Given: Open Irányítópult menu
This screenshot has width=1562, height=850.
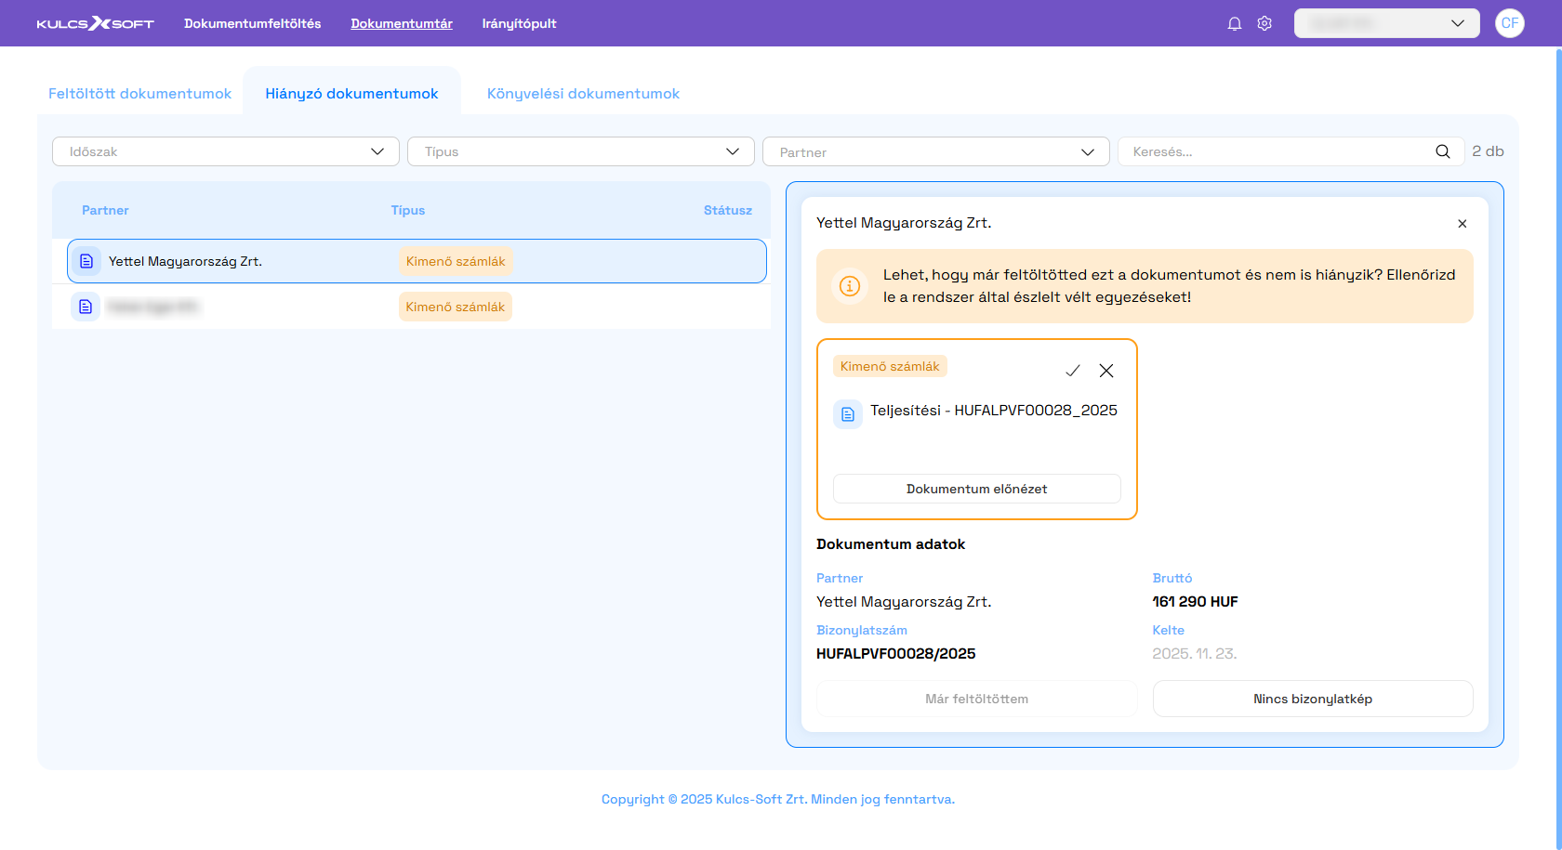Looking at the screenshot, I should point(519,23).
